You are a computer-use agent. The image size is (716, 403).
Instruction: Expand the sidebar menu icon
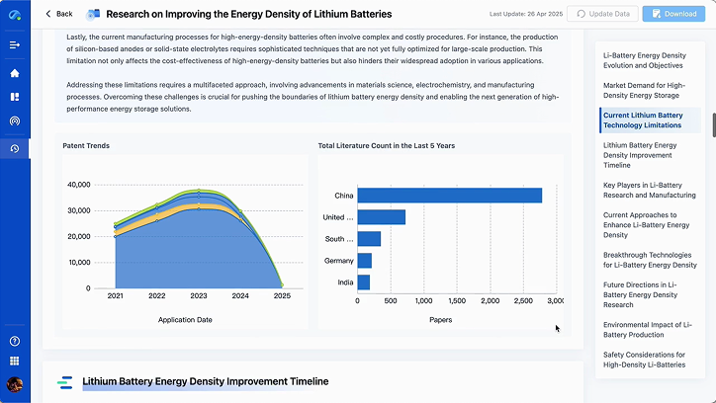[15, 44]
